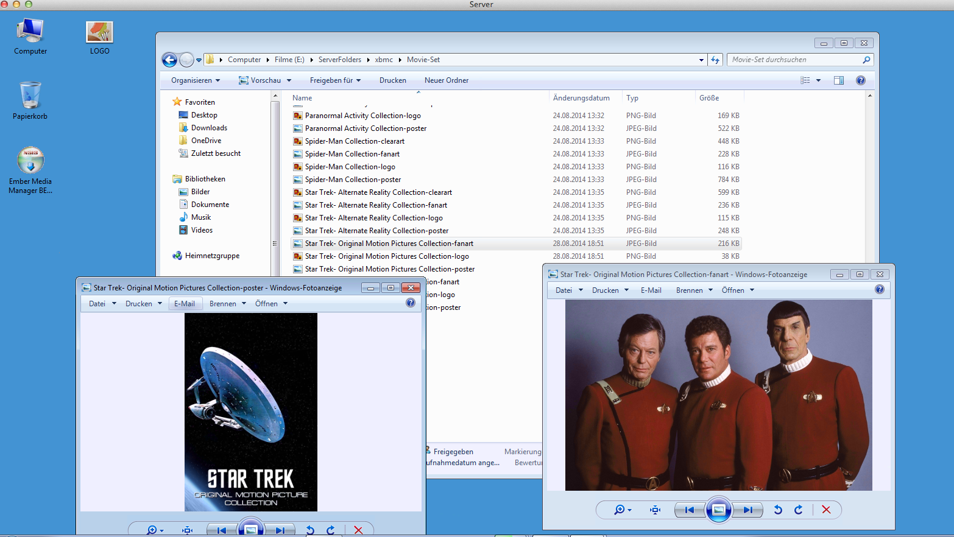This screenshot has width=954, height=537.
Task: Launch Ember Media Manager desktop icon
Action: point(30,170)
